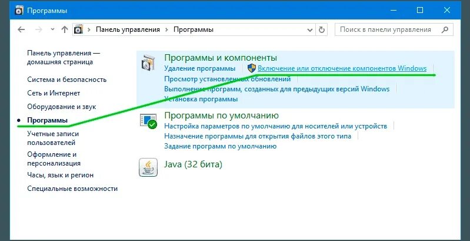Click the Control Panel icon in address bar
The height and width of the screenshot is (241, 470).
[x=78, y=29]
